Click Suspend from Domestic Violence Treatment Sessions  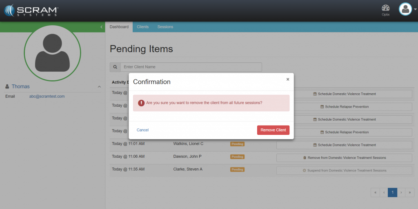[344, 170]
